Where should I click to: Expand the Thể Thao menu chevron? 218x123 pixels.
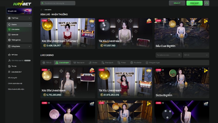click(x=29, y=18)
